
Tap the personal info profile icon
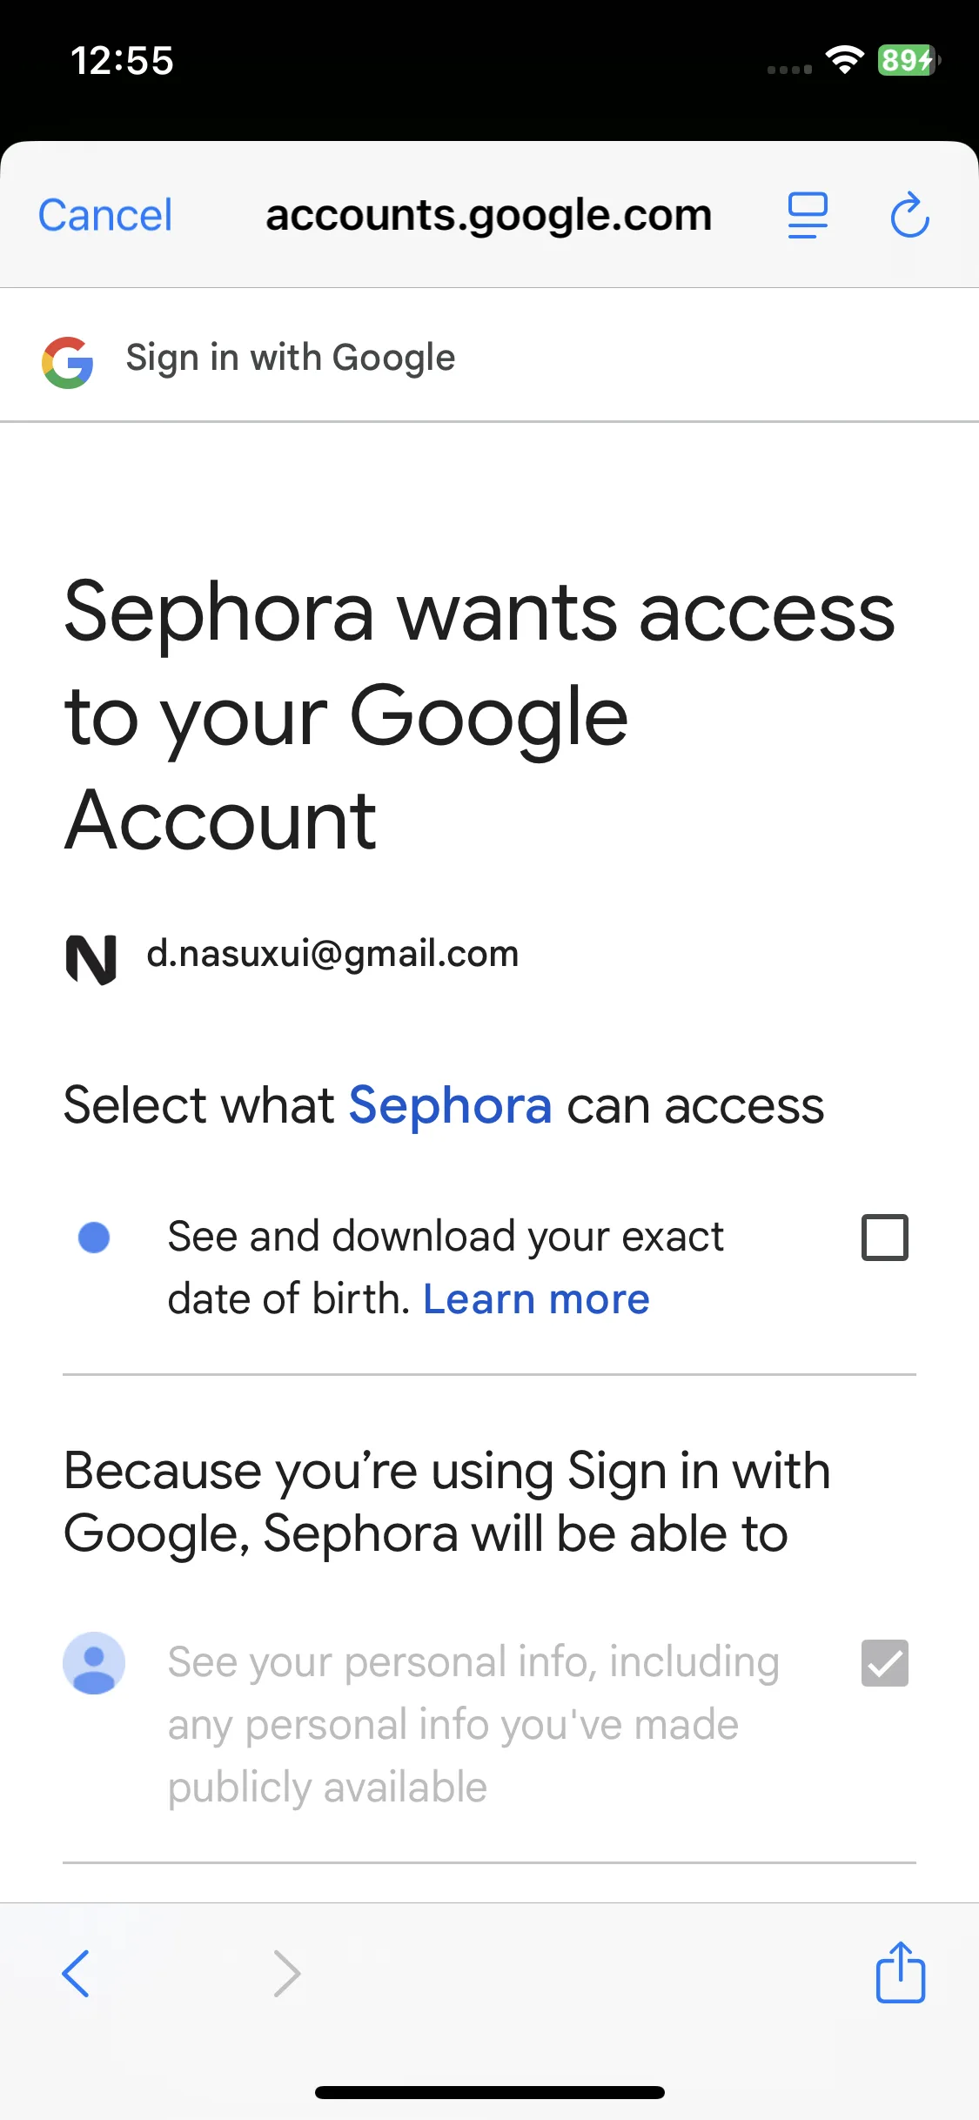pyautogui.click(x=94, y=1663)
